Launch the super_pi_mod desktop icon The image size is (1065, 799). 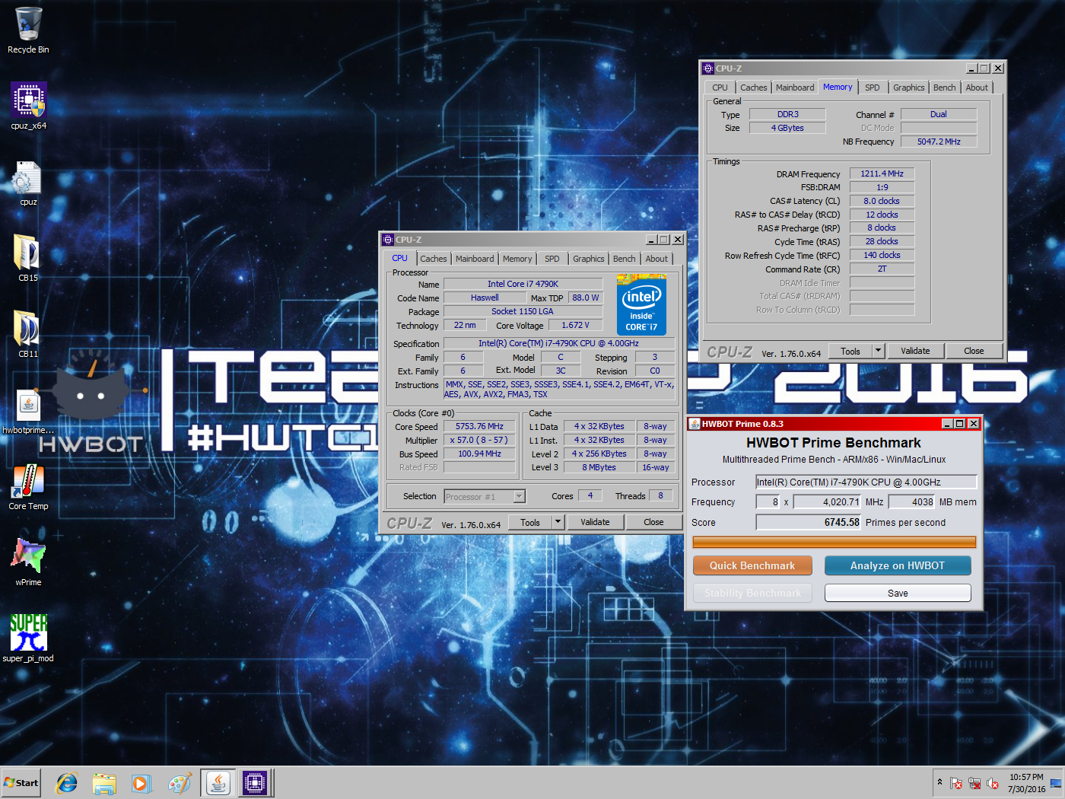tap(28, 639)
